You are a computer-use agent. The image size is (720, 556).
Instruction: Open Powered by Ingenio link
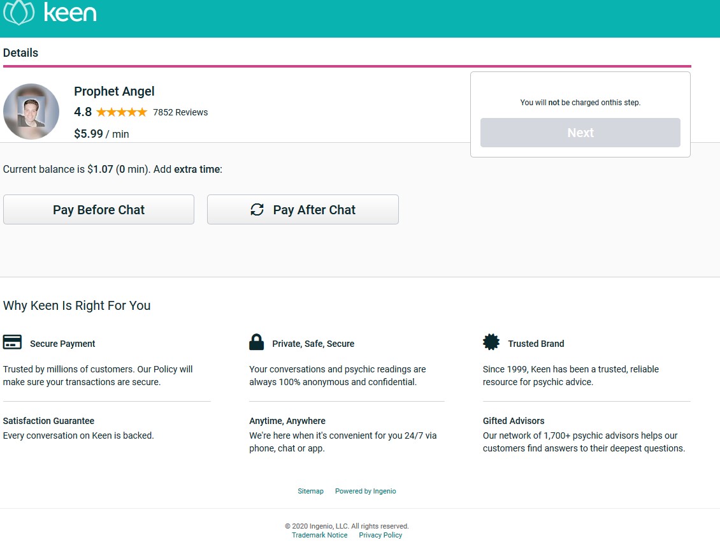point(366,491)
